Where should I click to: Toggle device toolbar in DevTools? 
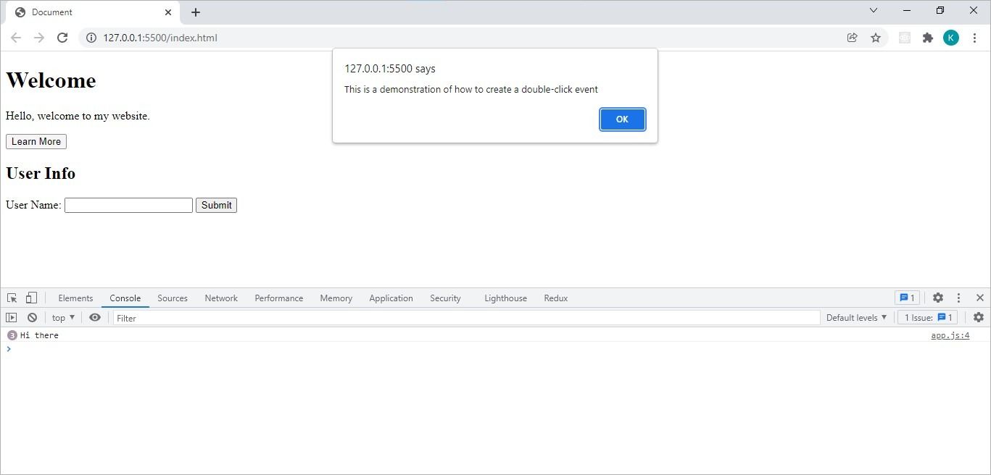[x=31, y=298]
